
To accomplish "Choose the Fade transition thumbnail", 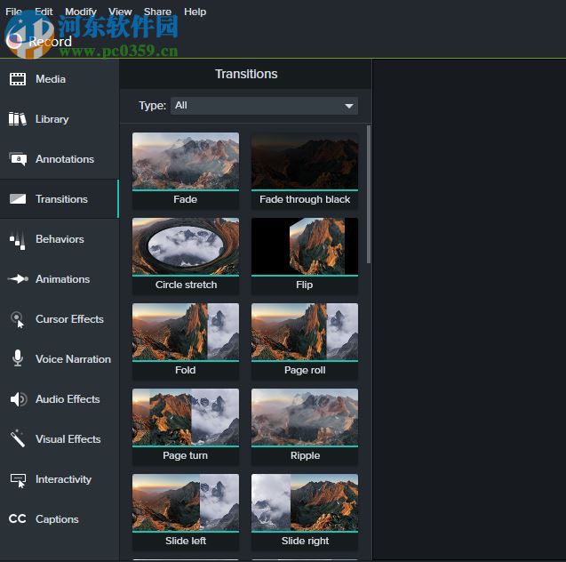I will pyautogui.click(x=185, y=161).
